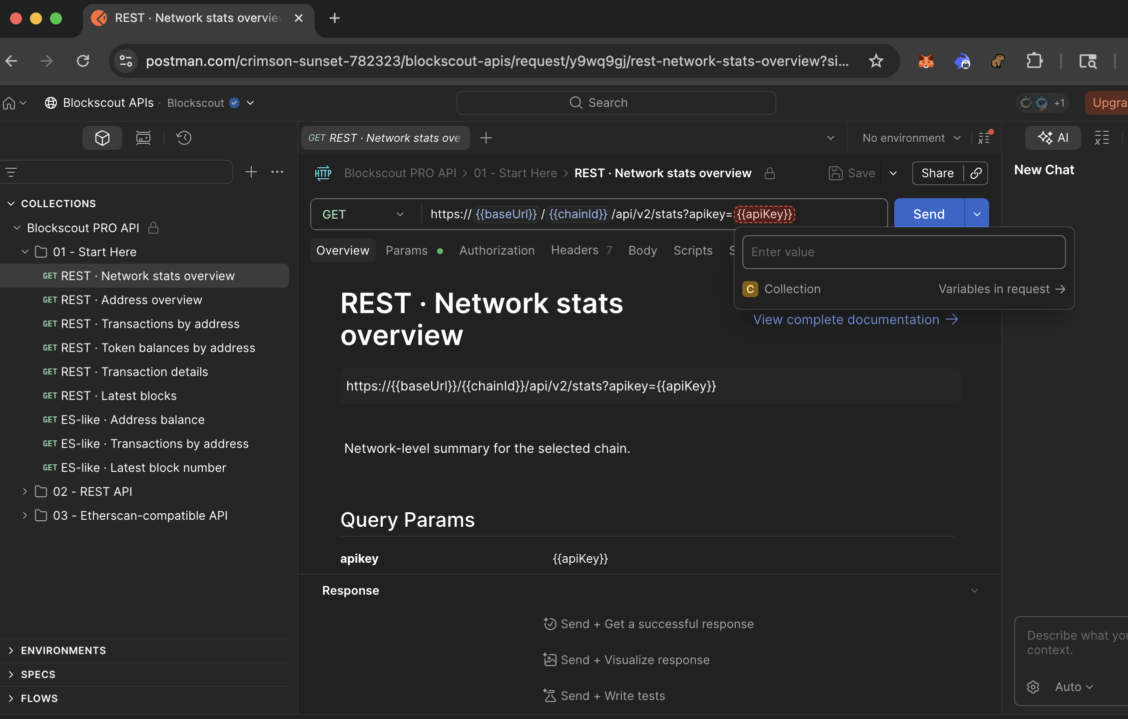Image resolution: width=1128 pixels, height=719 pixels.
Task: Click the browser side panel search icon
Action: coord(1088,61)
